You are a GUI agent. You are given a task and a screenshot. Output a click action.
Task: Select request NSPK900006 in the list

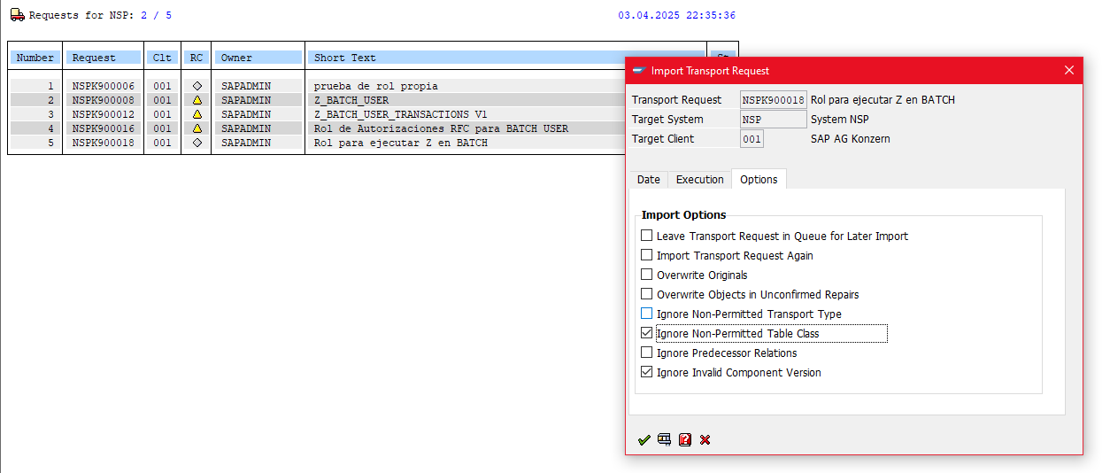[104, 86]
